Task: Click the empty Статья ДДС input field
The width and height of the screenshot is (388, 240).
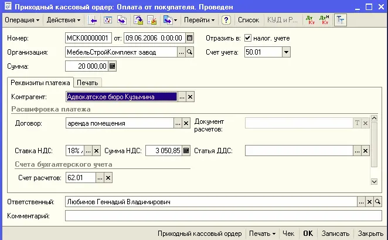Action: point(299,151)
